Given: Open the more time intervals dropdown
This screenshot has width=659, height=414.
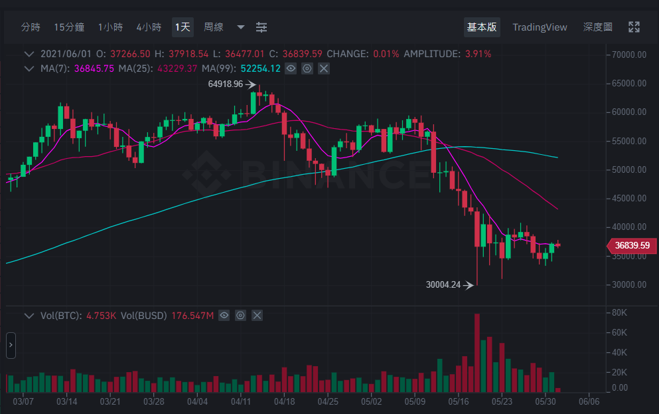Looking at the screenshot, I should [x=241, y=27].
